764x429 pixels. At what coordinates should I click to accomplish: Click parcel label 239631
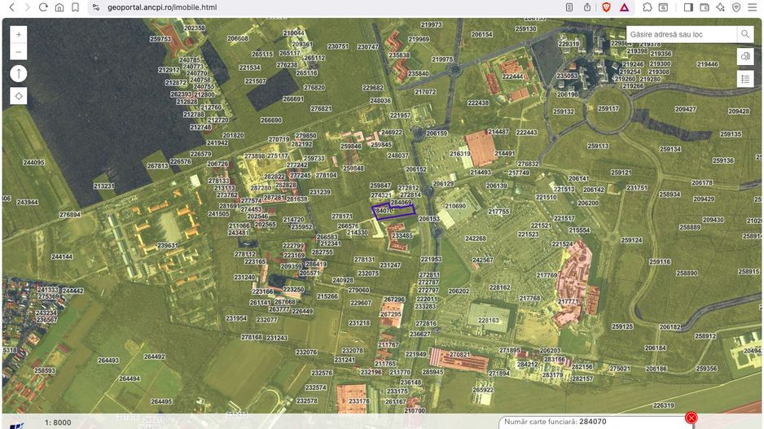(168, 245)
